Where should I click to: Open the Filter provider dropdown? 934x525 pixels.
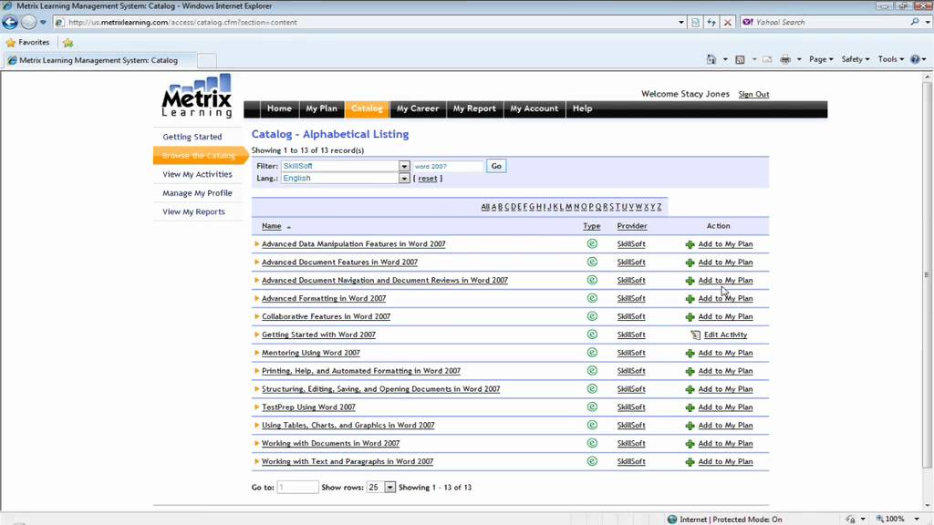point(404,166)
